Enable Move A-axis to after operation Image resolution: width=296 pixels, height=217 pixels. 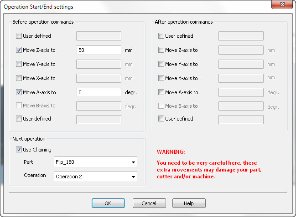coord(161,92)
